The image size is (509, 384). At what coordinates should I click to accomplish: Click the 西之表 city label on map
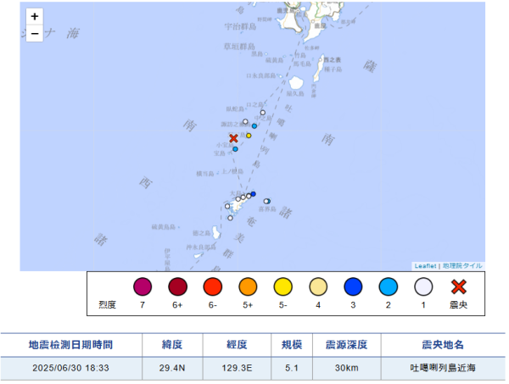[333, 59]
